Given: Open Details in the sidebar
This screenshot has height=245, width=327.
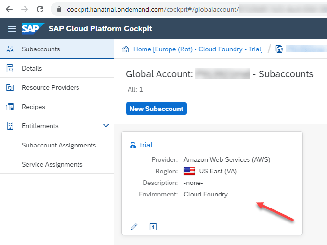Looking at the screenshot, I should [x=57, y=68].
